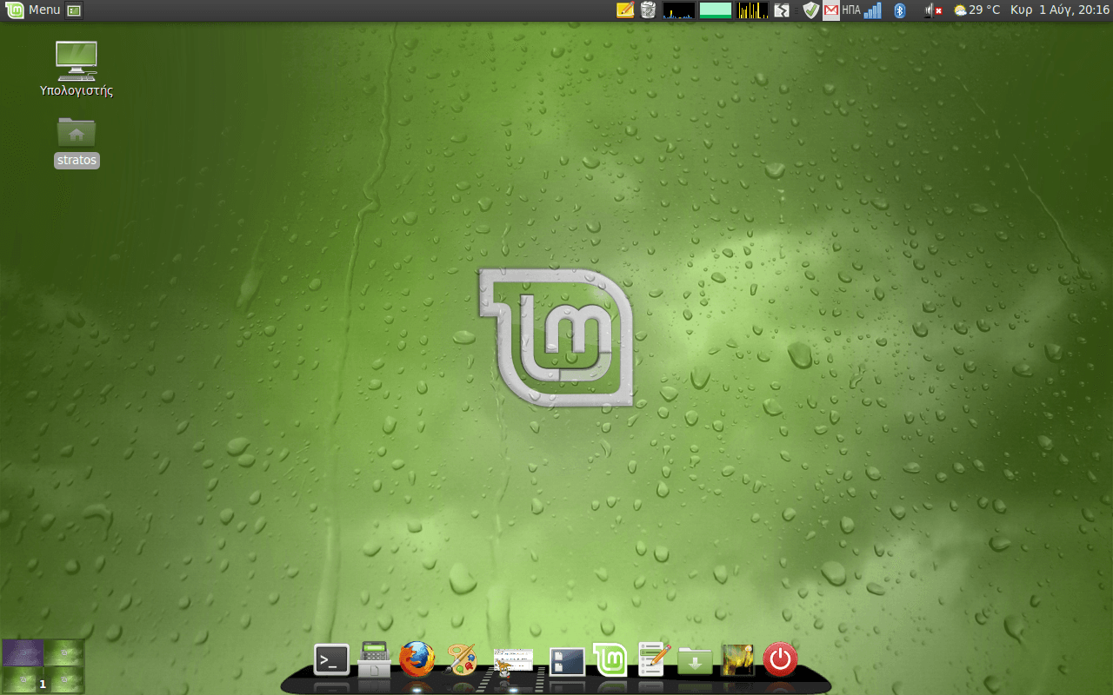Open the 29 °C weather applet
Viewport: 1113px width, 695px height.
(x=976, y=10)
